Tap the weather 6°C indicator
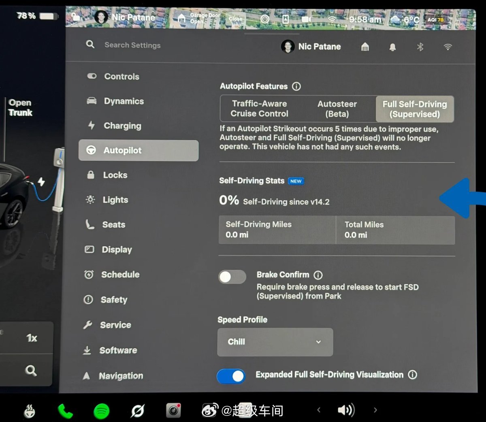The height and width of the screenshot is (422, 486). click(x=405, y=19)
